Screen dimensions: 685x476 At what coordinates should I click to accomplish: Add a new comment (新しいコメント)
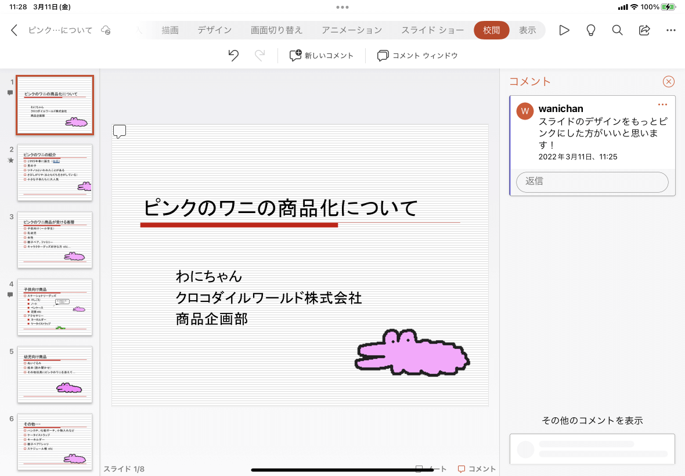(x=321, y=56)
